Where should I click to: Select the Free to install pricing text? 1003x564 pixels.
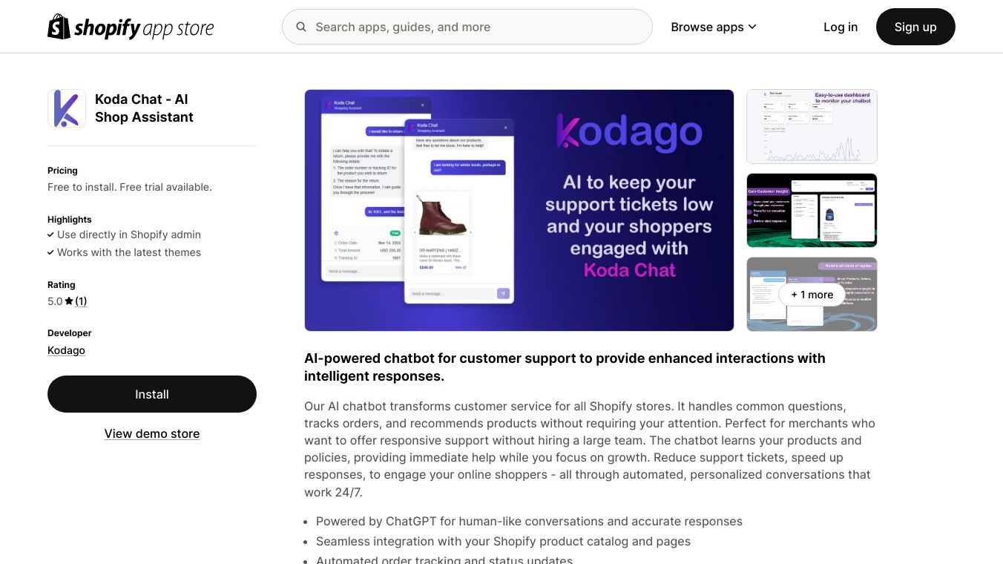[130, 187]
